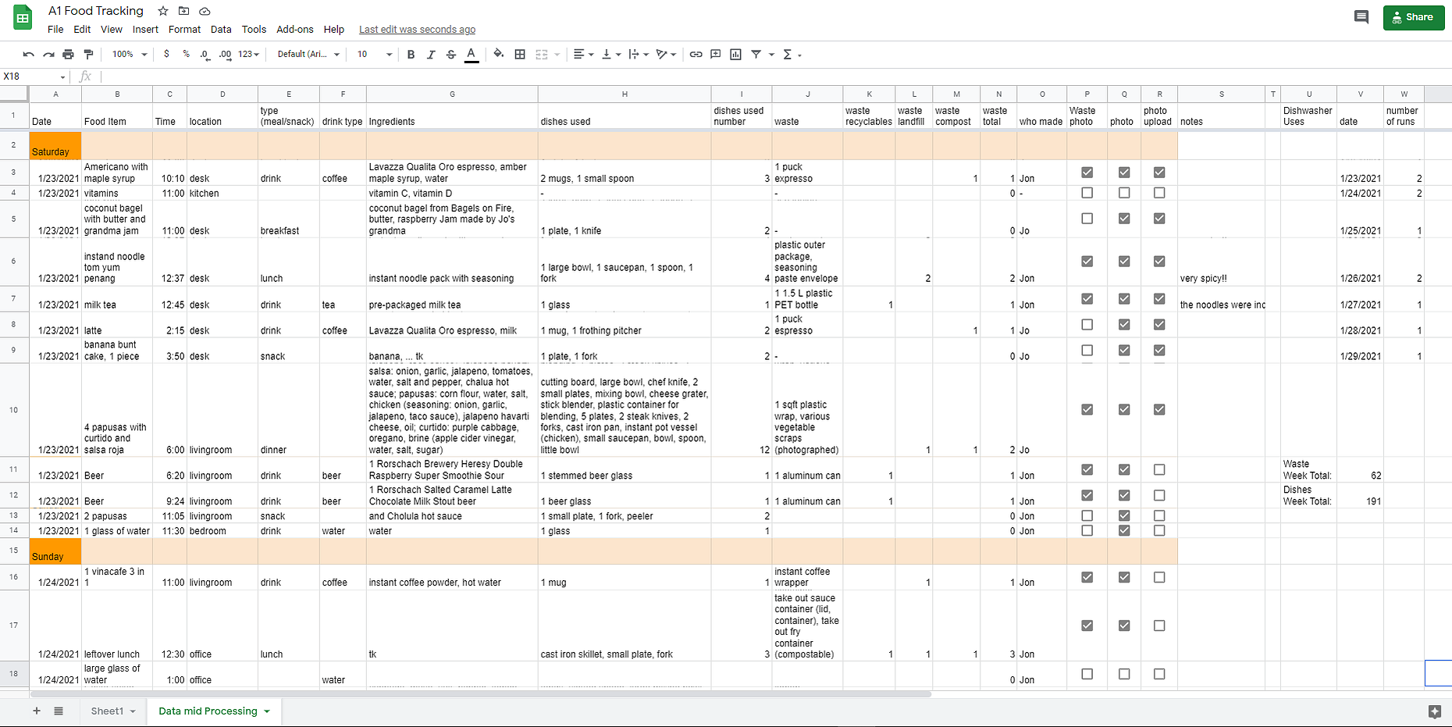Open the horizontal align dropdown
Image resolution: width=1452 pixels, height=727 pixels.
pos(583,55)
